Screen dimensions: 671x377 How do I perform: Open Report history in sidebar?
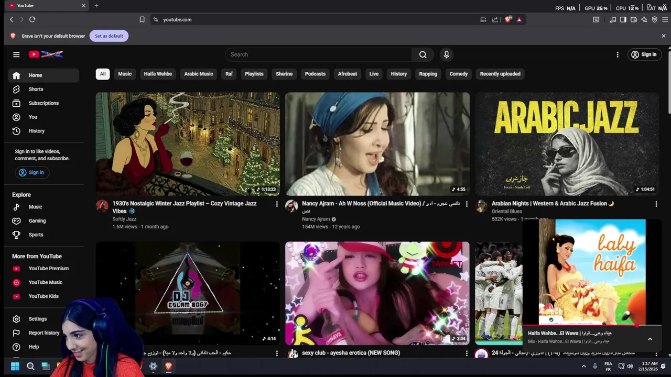tap(44, 333)
